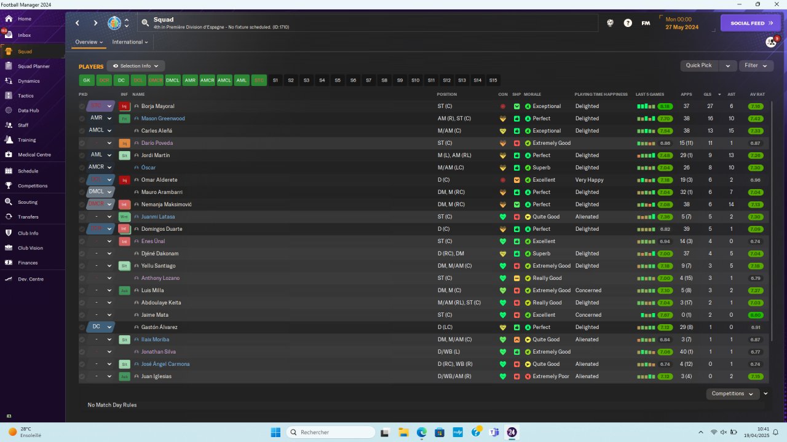Tick the selection circle for Djené Dakonam

point(82,254)
